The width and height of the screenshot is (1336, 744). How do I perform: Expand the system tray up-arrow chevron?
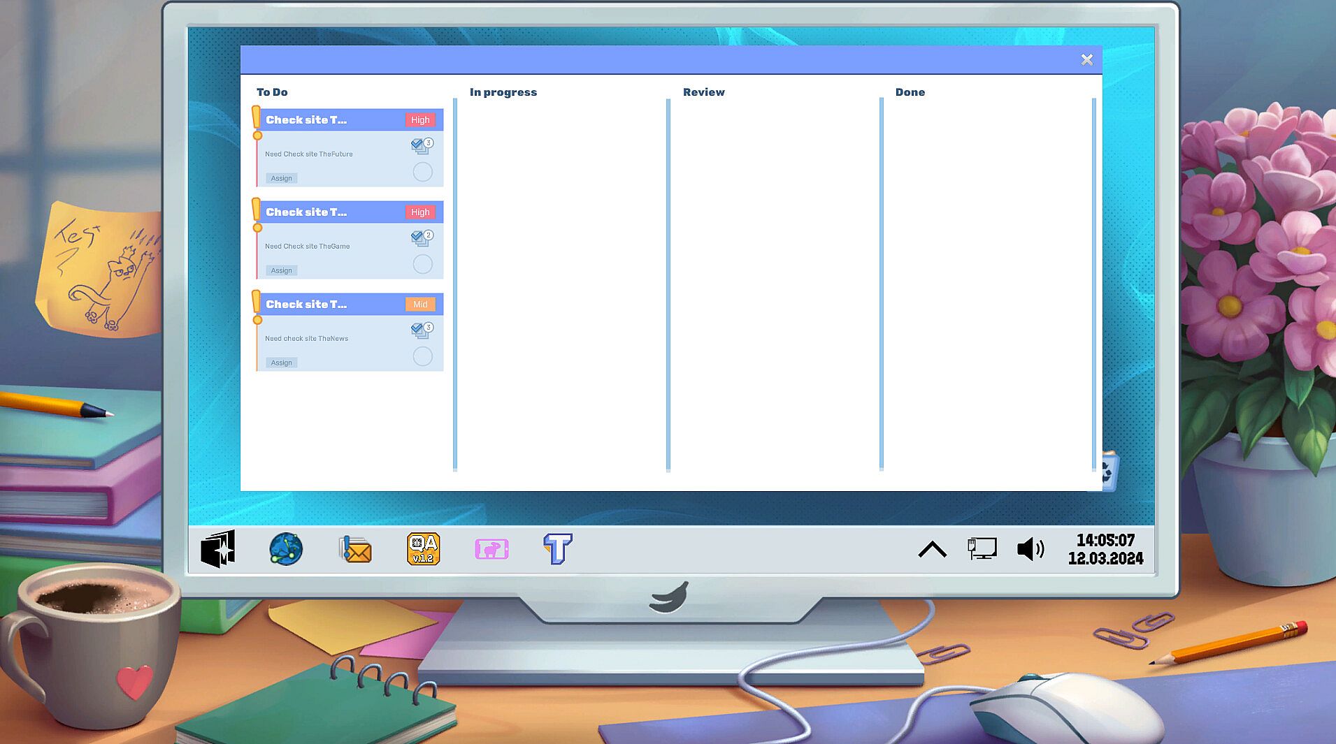pos(932,550)
